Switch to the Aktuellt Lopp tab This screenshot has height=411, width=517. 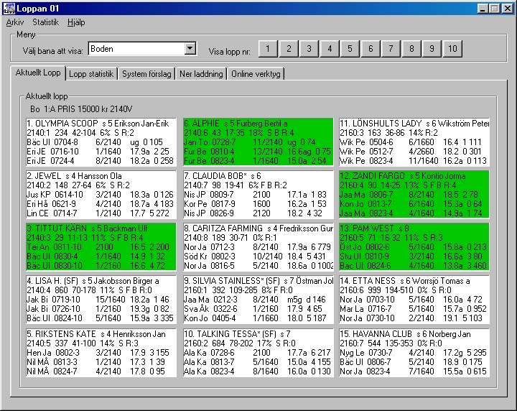(38, 73)
